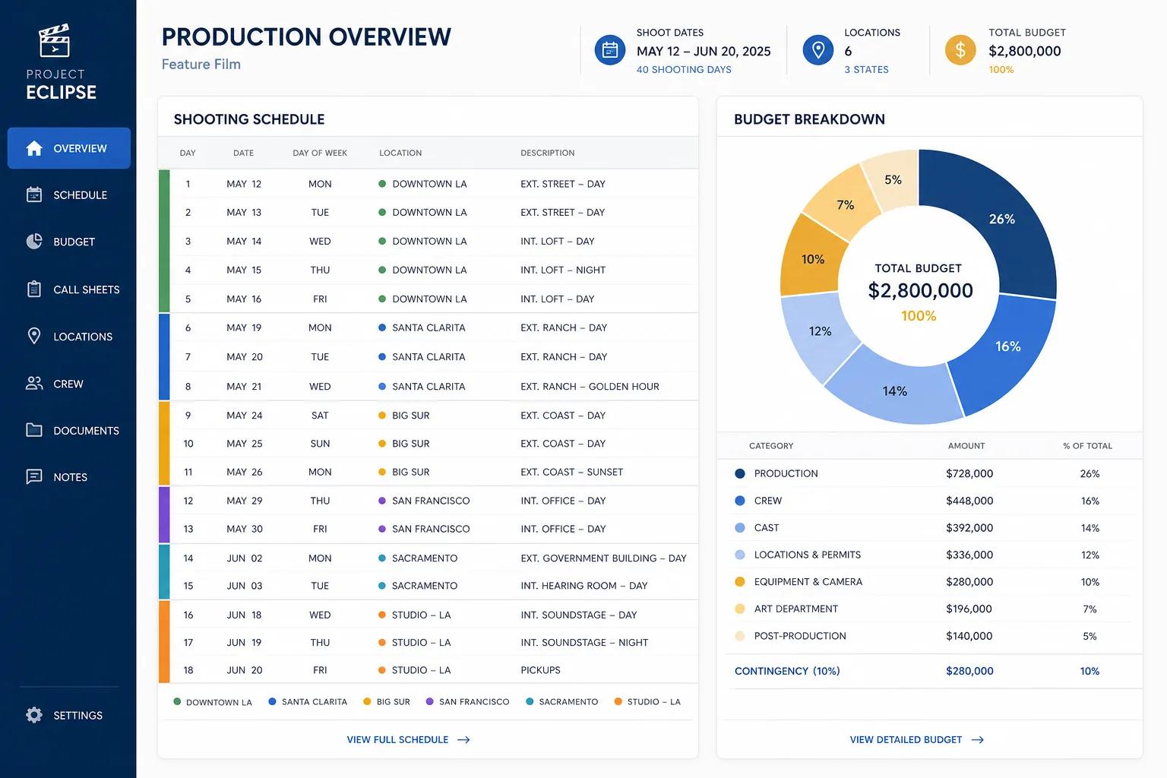
Task: Click the $728,000 Production amount
Action: coord(969,473)
